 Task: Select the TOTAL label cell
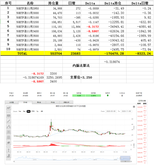click(x=22, y=53)
